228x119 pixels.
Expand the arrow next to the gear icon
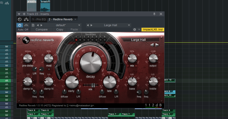coord(139,29)
